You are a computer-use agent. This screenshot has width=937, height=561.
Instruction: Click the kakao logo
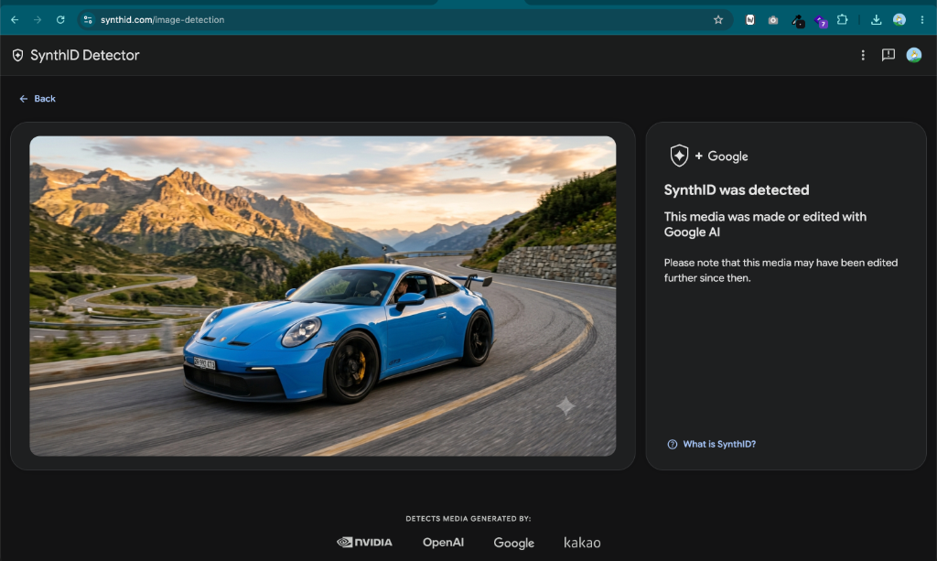[x=582, y=542]
